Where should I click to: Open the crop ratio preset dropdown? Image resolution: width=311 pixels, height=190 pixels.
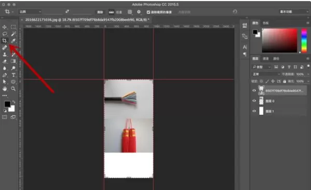click(x=30, y=12)
